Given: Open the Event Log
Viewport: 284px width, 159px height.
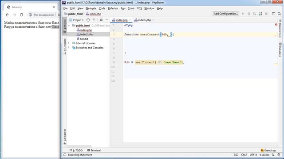Looking at the screenshot, I should click(x=268, y=150).
